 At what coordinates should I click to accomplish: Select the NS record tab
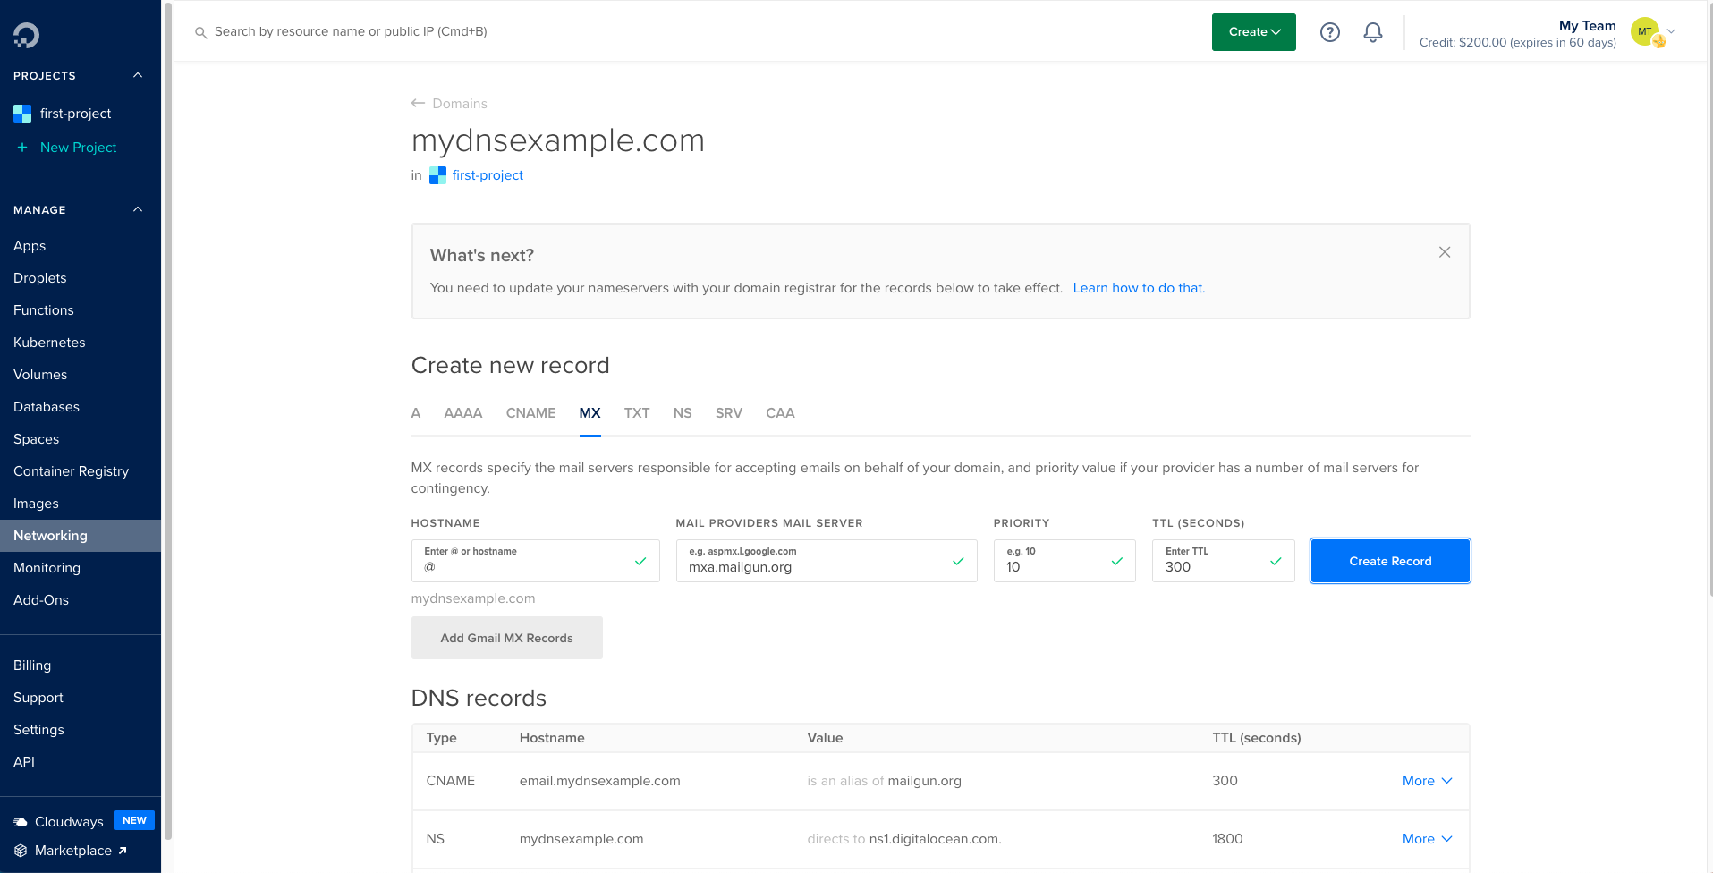point(683,413)
